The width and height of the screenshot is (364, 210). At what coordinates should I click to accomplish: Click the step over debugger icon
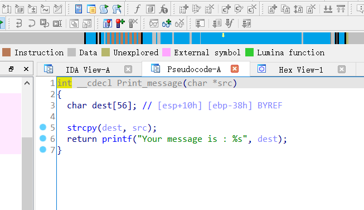(x=31, y=23)
